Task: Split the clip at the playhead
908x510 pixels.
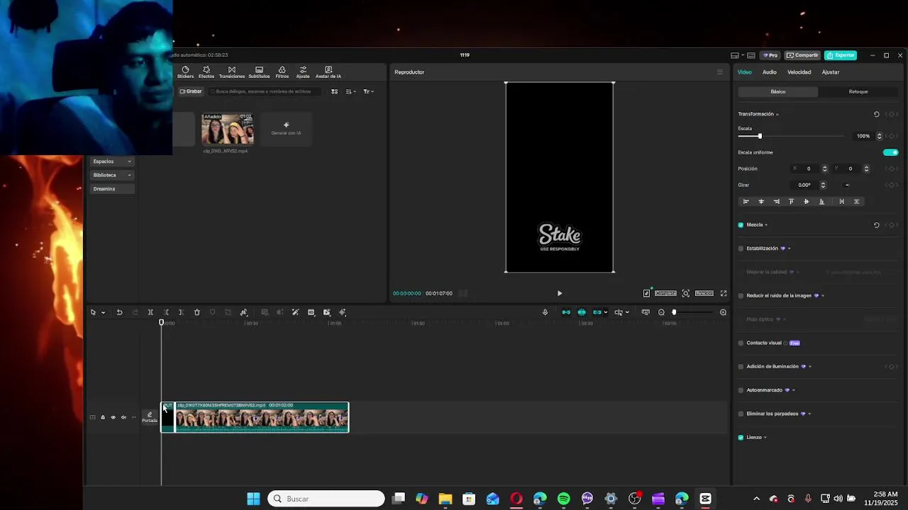Action: point(150,312)
